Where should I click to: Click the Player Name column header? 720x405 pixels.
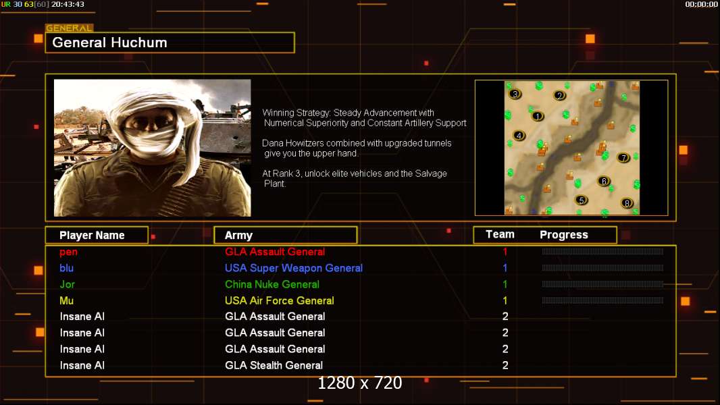tap(97, 236)
